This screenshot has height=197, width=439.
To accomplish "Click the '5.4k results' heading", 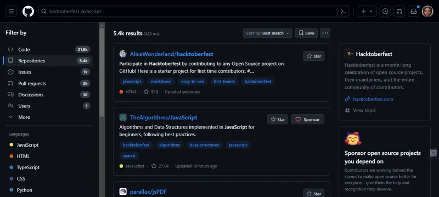I will point(128,33).
